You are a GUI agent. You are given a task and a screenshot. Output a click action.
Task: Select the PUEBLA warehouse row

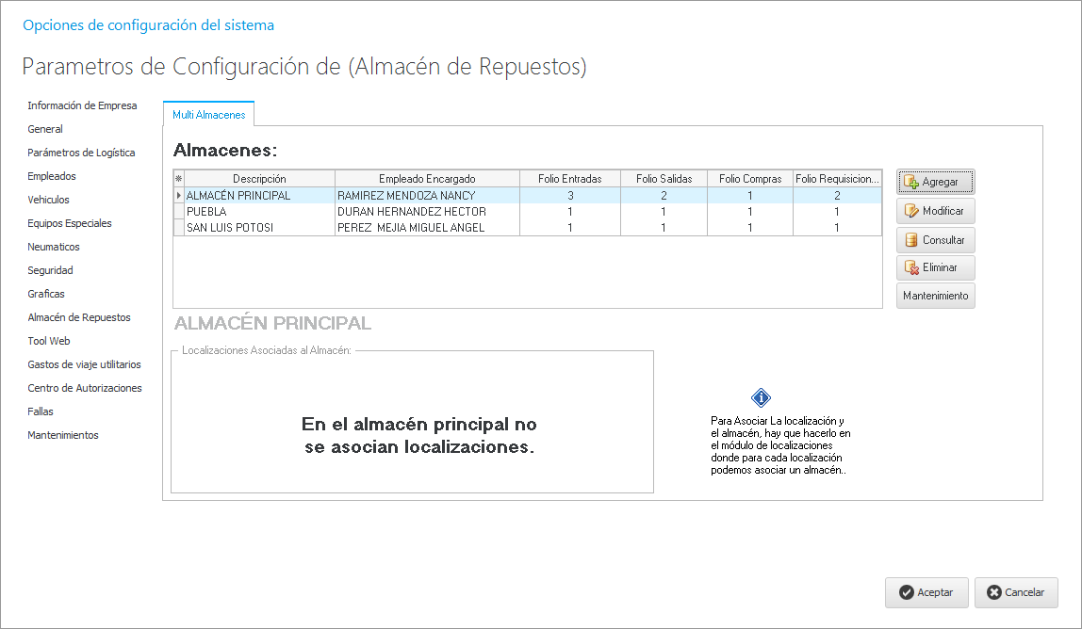(x=206, y=212)
